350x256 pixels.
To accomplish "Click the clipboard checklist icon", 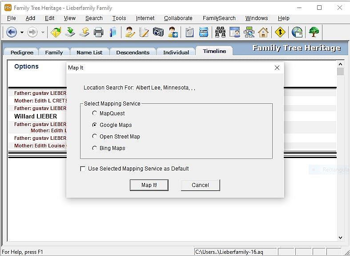I will point(189,32).
